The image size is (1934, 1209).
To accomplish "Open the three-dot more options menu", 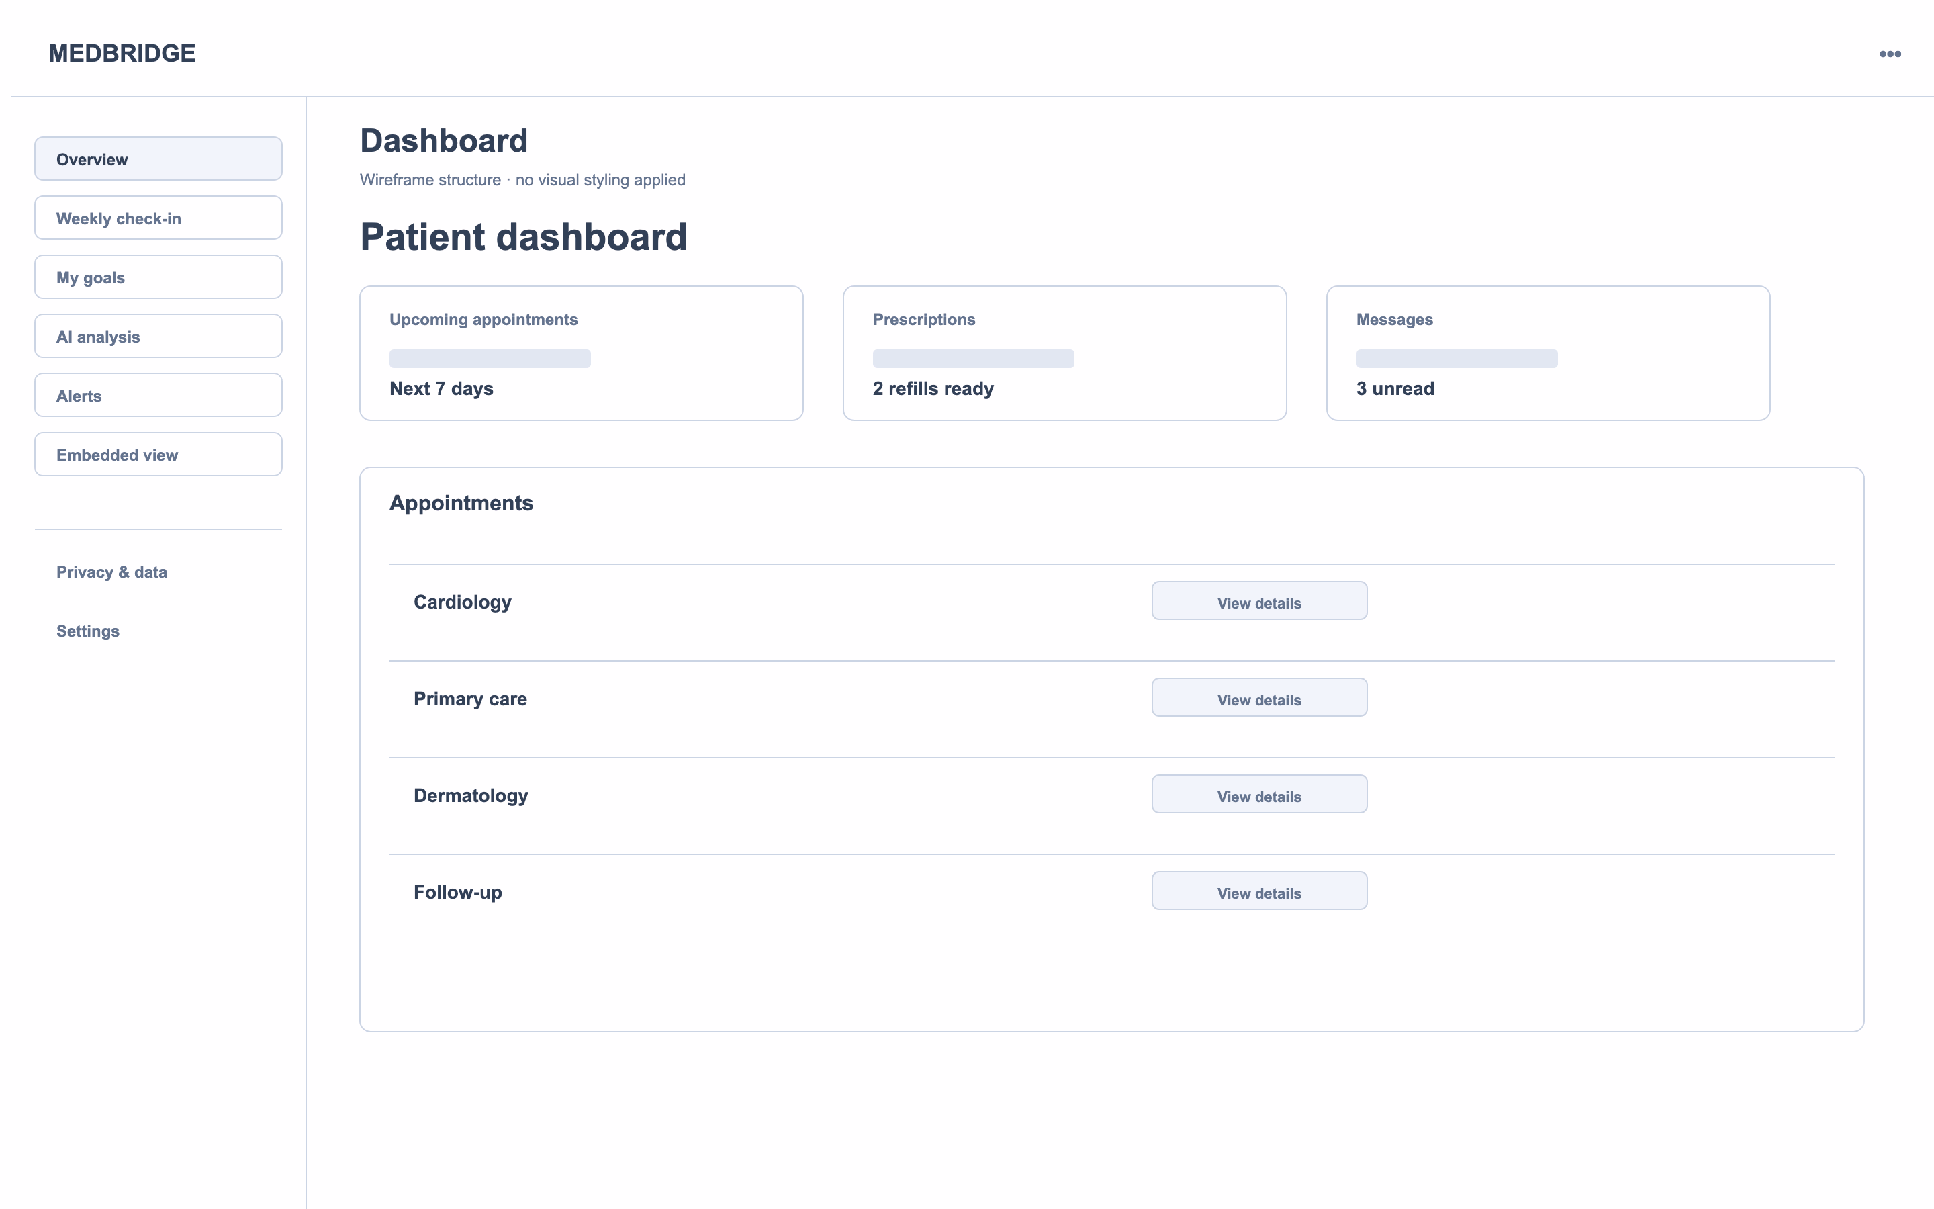I will pyautogui.click(x=1889, y=54).
